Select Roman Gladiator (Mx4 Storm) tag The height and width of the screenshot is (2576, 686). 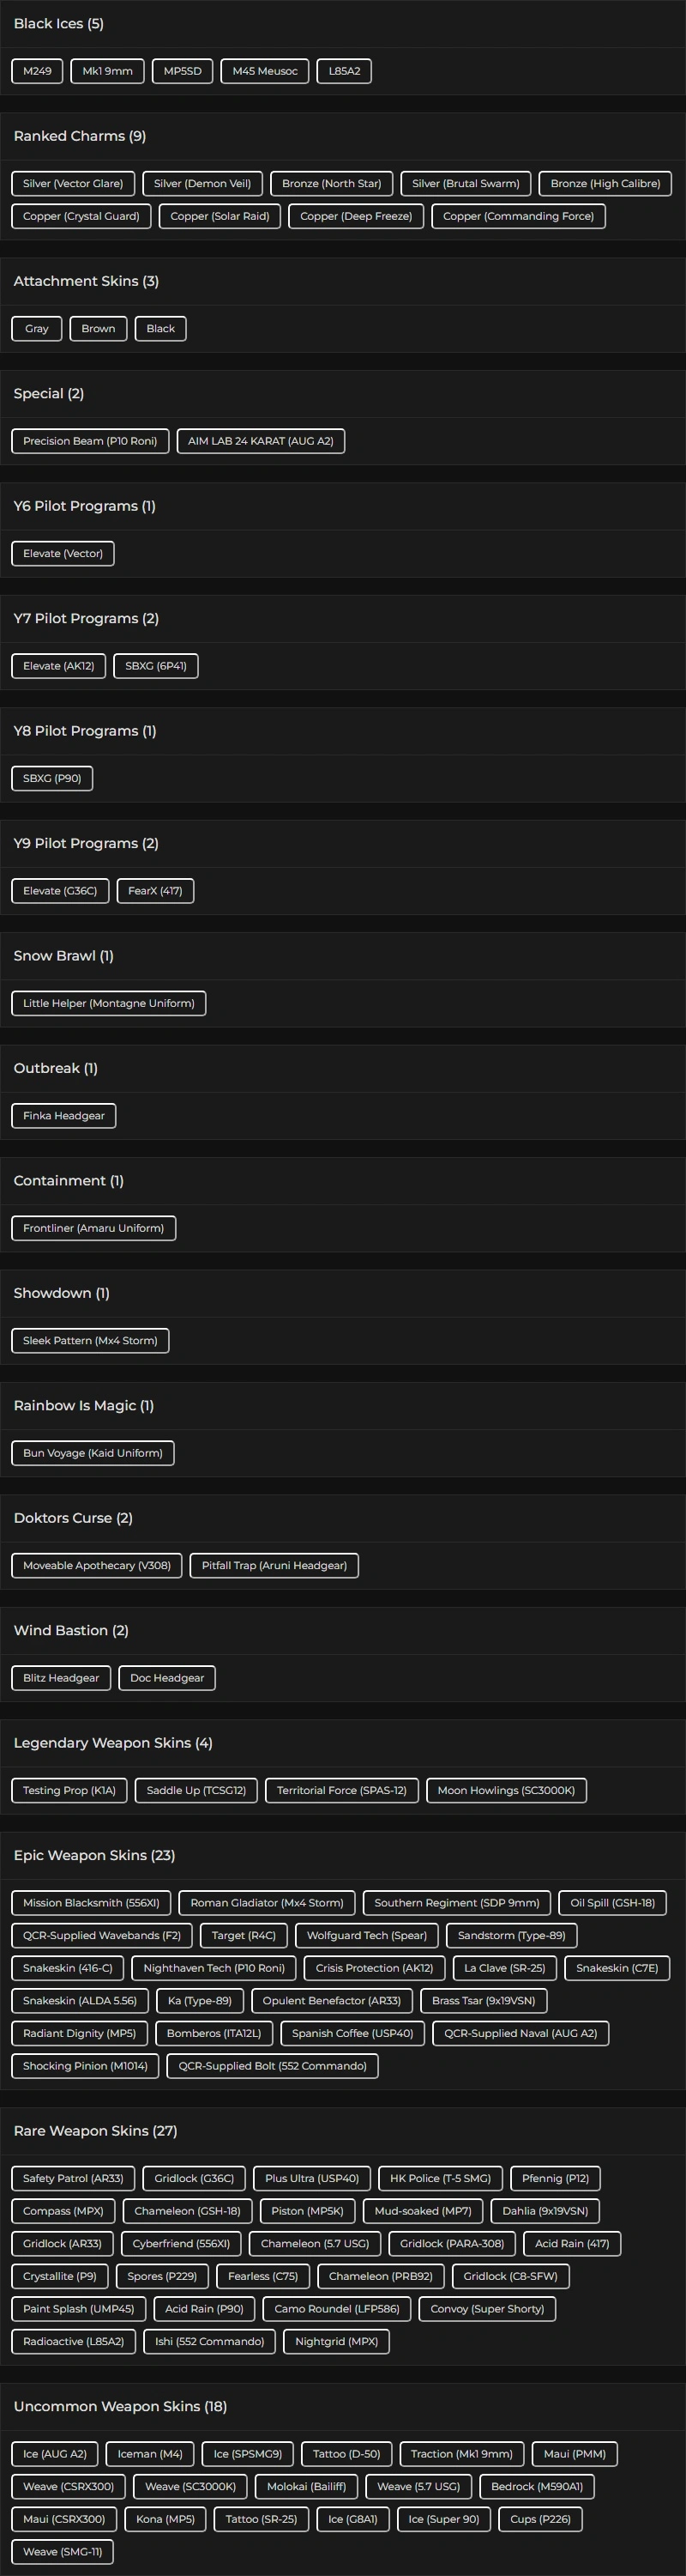pyautogui.click(x=267, y=1903)
